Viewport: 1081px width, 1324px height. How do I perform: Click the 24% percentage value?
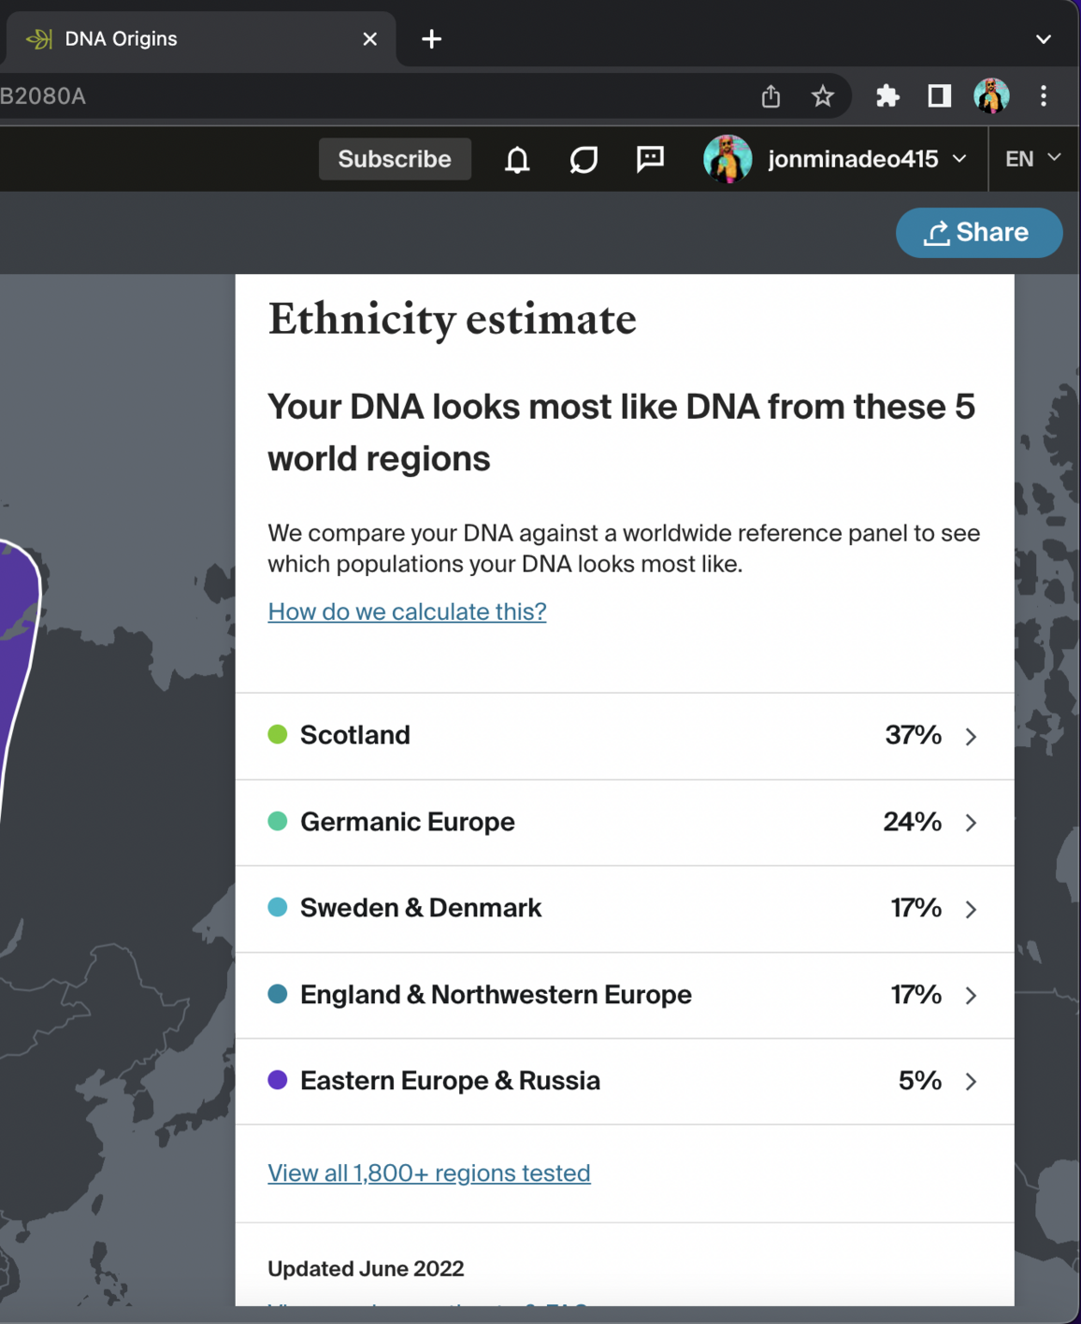coord(912,822)
